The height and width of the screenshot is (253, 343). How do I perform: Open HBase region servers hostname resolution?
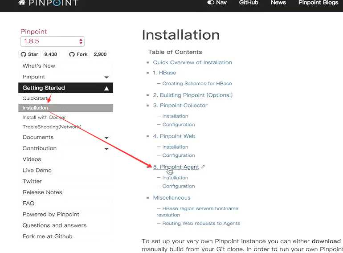pyautogui.click(x=197, y=212)
